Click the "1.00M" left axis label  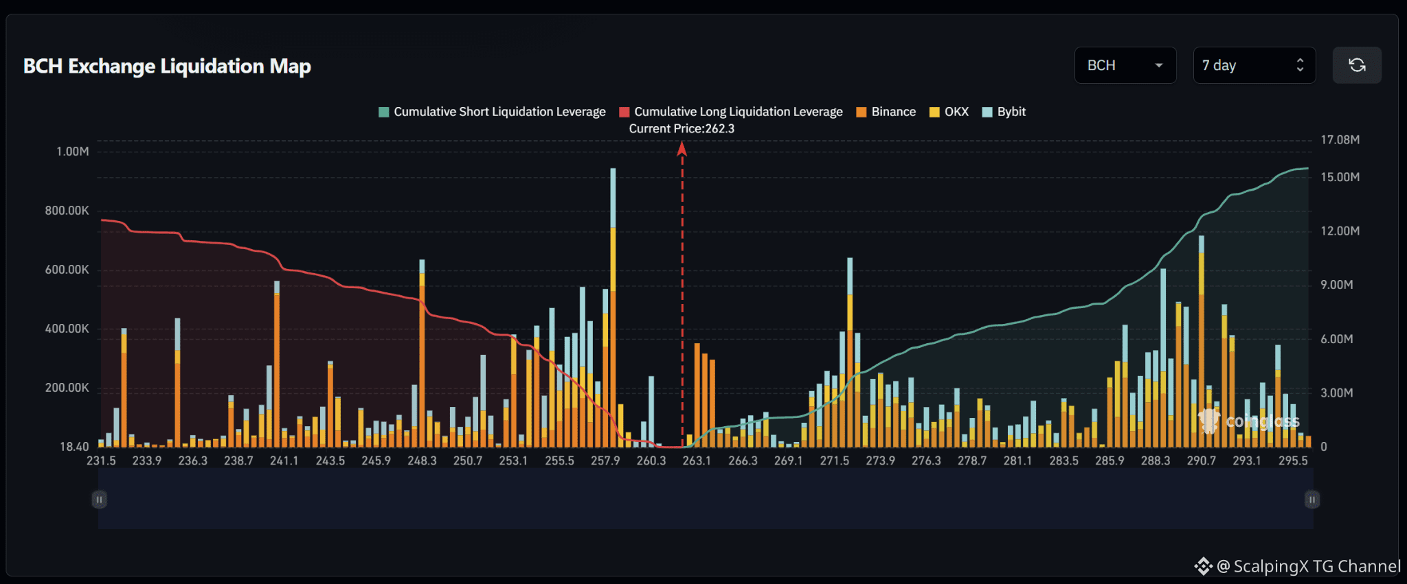point(73,152)
